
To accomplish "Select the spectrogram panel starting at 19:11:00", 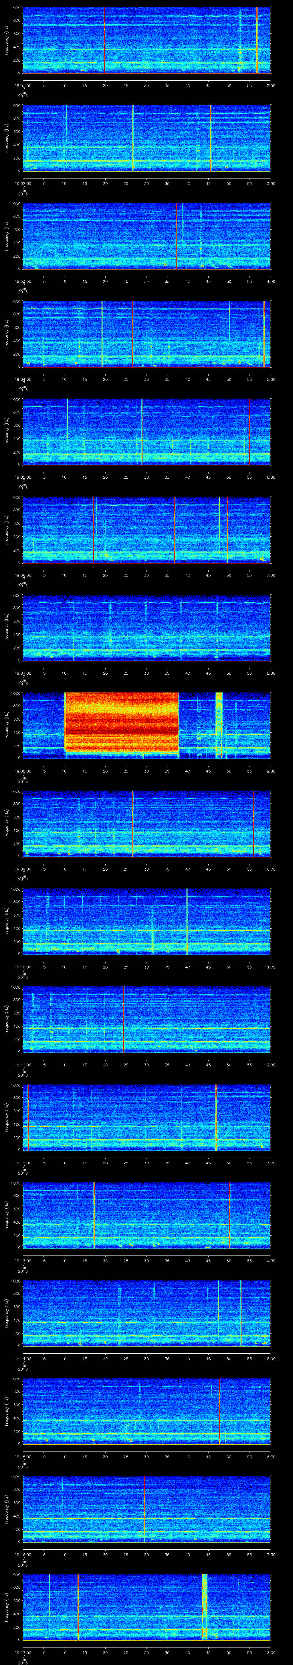I will point(146,1019).
